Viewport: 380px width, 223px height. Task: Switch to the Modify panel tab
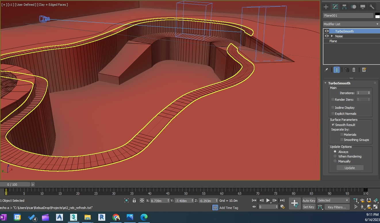335,7
